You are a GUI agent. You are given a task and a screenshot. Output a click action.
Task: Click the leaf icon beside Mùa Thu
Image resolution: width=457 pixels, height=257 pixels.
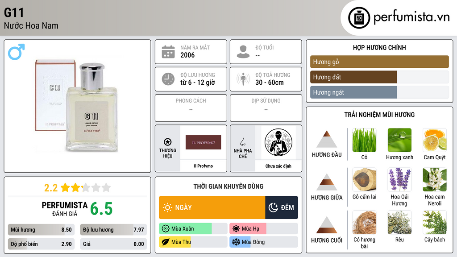166,242
